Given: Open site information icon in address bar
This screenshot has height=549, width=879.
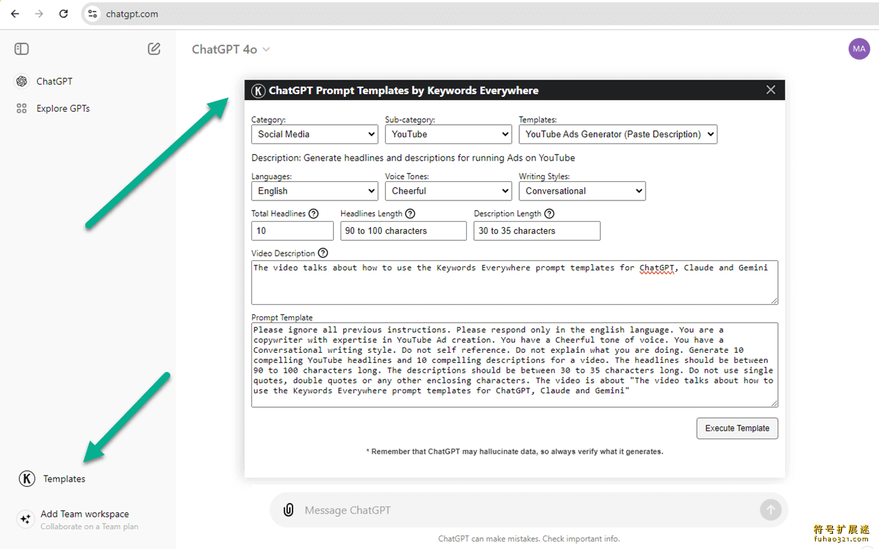Looking at the screenshot, I should [x=93, y=14].
